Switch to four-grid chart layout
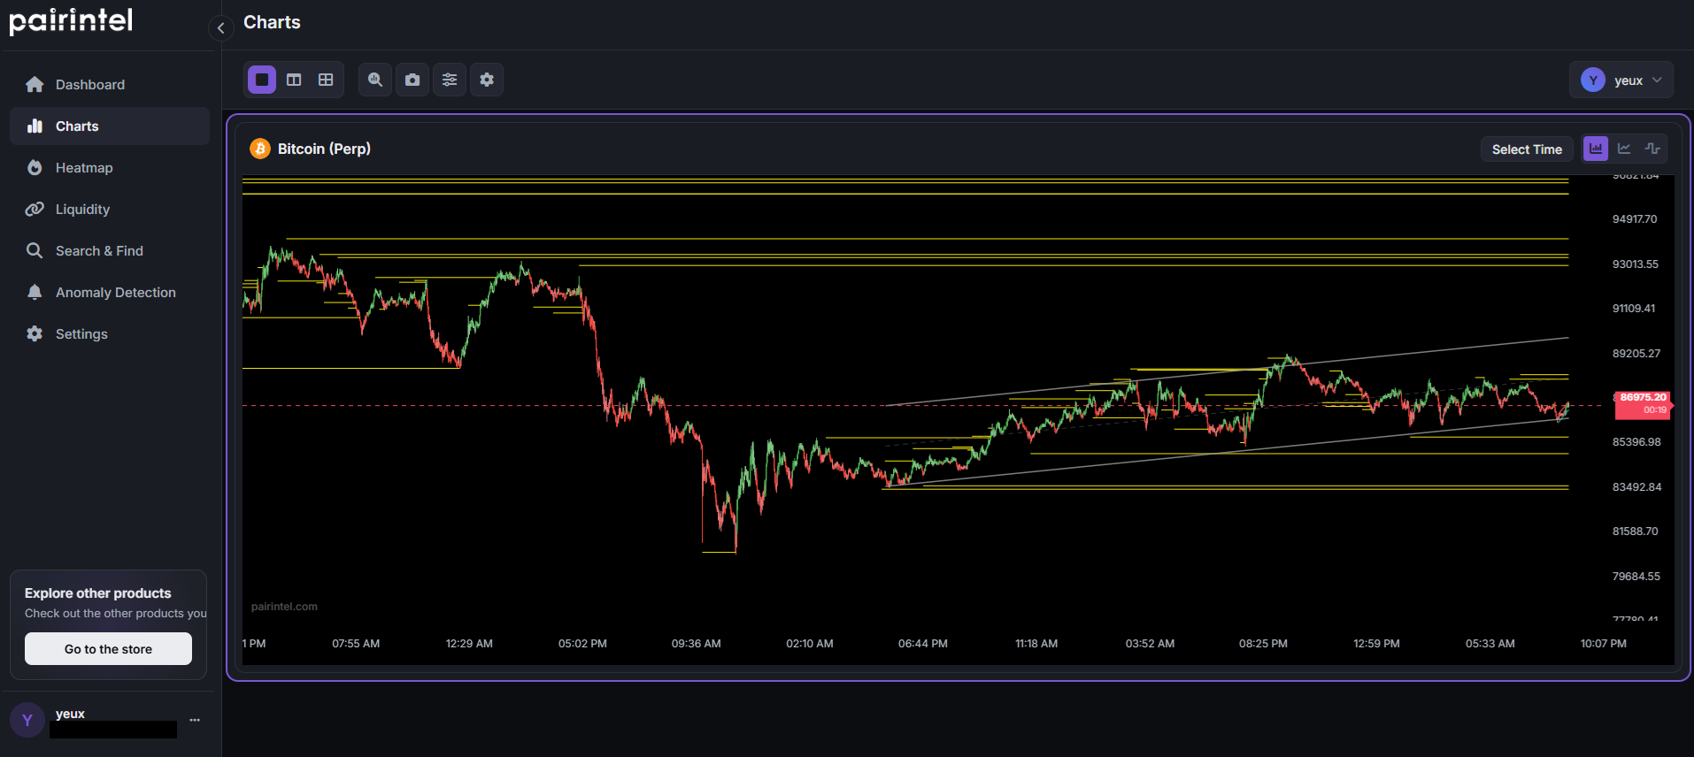 point(326,80)
